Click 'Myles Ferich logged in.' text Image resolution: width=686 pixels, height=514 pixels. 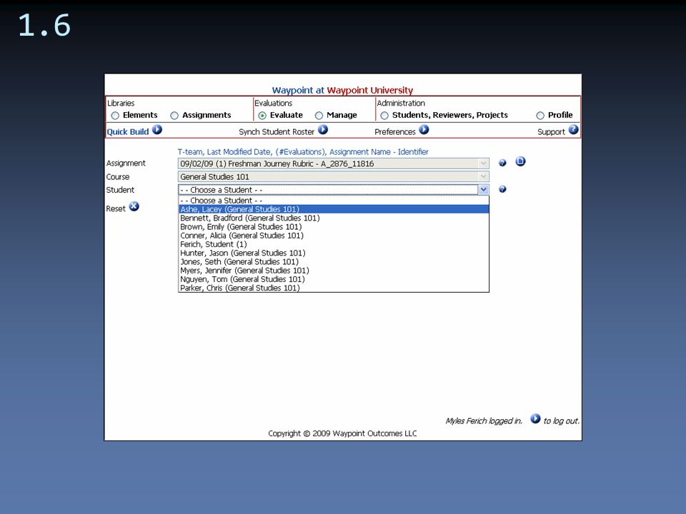tap(484, 421)
